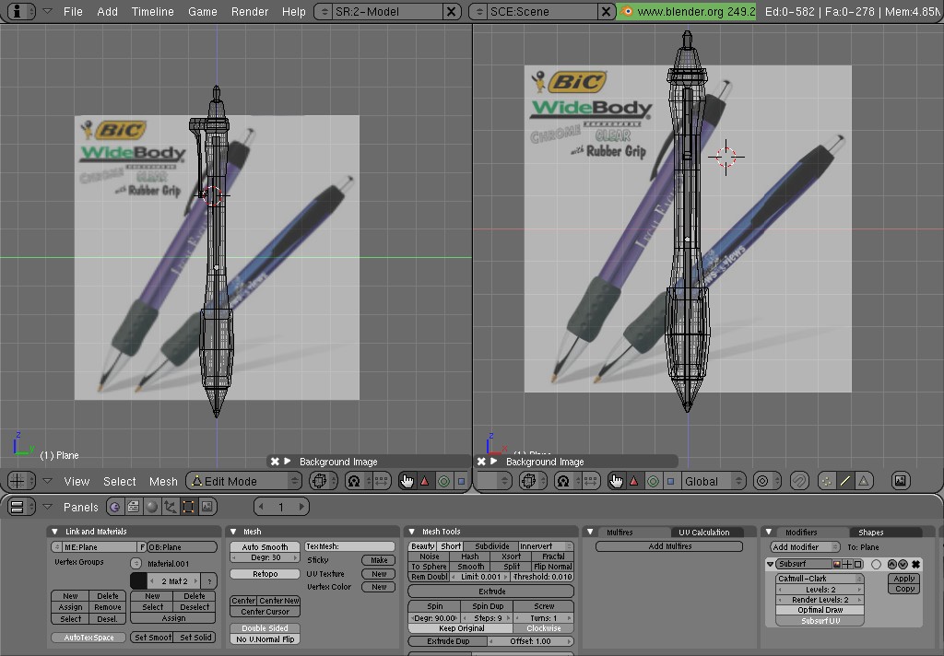
Task: Toggle Subsurf UV option
Action: tap(820, 620)
